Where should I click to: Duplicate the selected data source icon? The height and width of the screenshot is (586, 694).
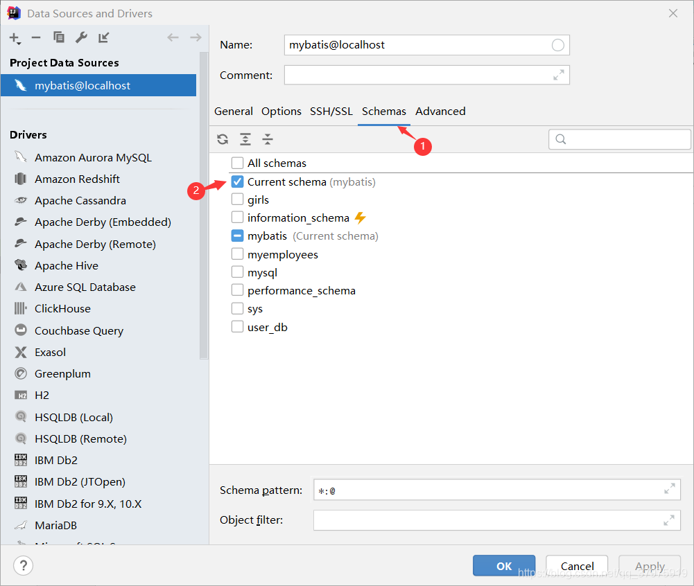click(59, 37)
